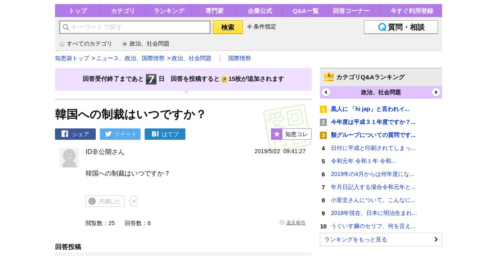489x256 pixels.
Task: Click the Hatena B! icon
Action: (x=155, y=134)
